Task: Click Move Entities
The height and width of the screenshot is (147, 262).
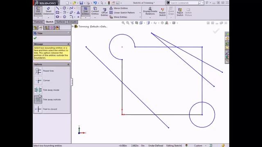Action: coord(118,17)
